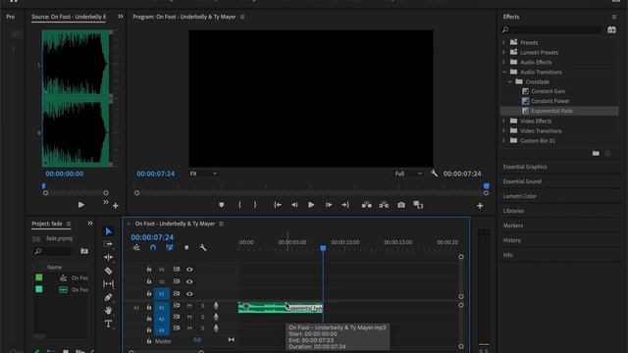The width and height of the screenshot is (628, 353).
Task: Select the Slip tool
Action: 108,283
